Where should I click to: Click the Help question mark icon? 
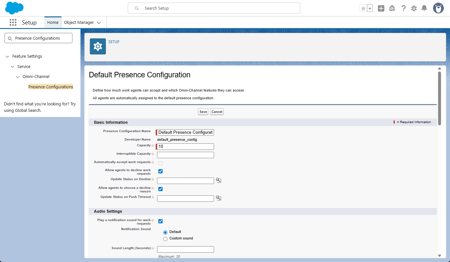coord(403,8)
